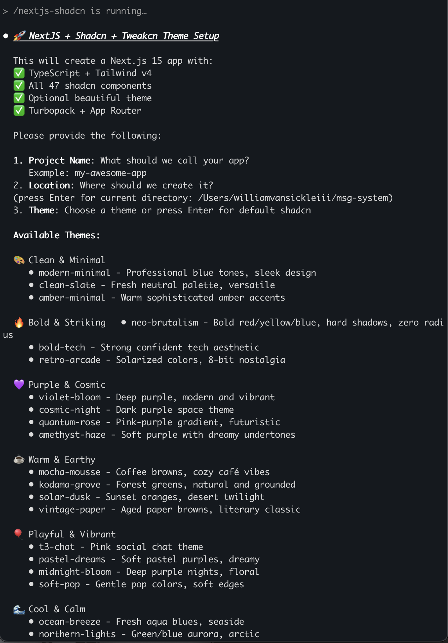The image size is (448, 643).
Task: Select the cosmic-night theme entry
Action: click(70, 410)
